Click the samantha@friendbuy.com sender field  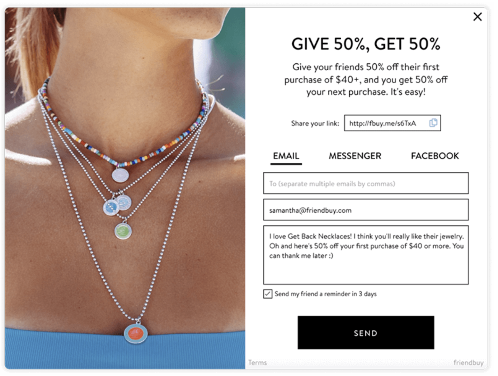click(366, 210)
